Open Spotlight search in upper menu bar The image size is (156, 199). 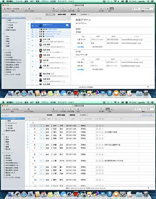[x=148, y=2]
